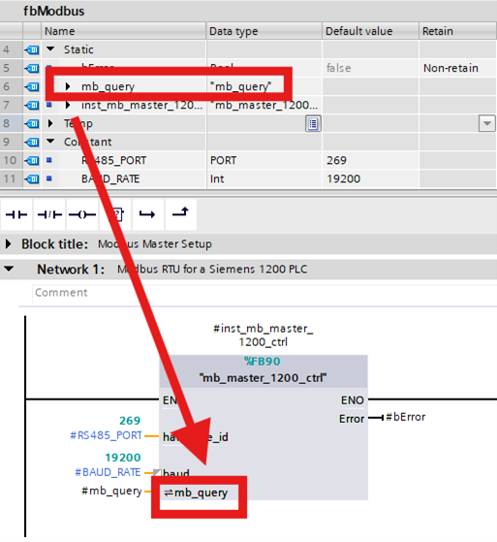
Task: Click the Data type column header
Action: (x=264, y=31)
